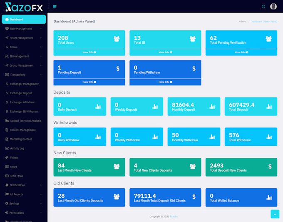Select the Dashboard menu item
This screenshot has width=283, height=222.
pyautogui.click(x=24, y=19)
